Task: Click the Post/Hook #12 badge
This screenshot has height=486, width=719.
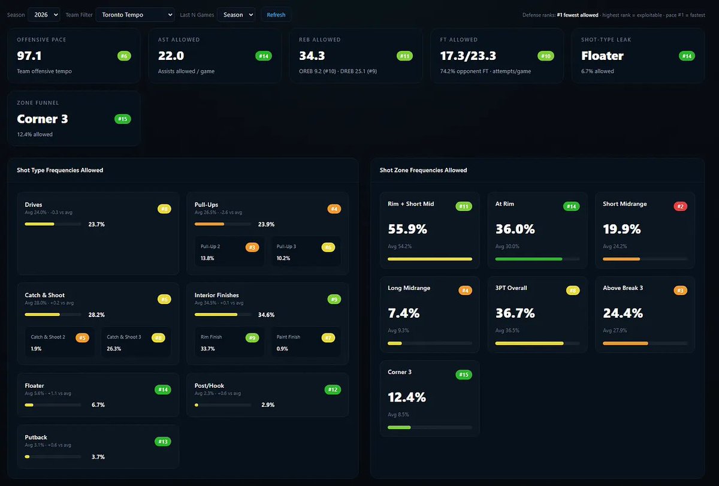Action: click(333, 390)
